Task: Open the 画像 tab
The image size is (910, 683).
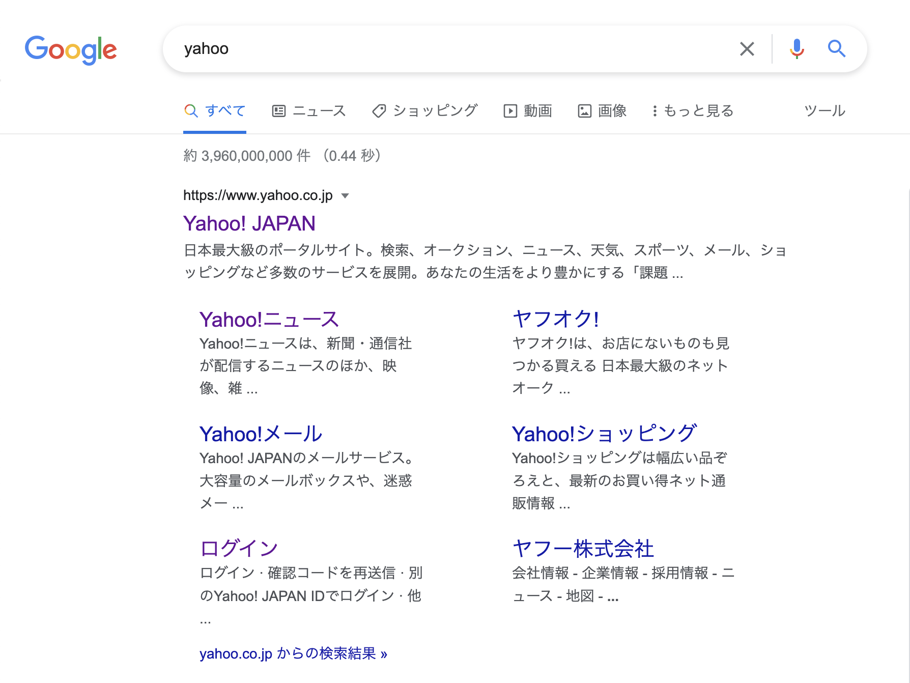Action: point(602,110)
